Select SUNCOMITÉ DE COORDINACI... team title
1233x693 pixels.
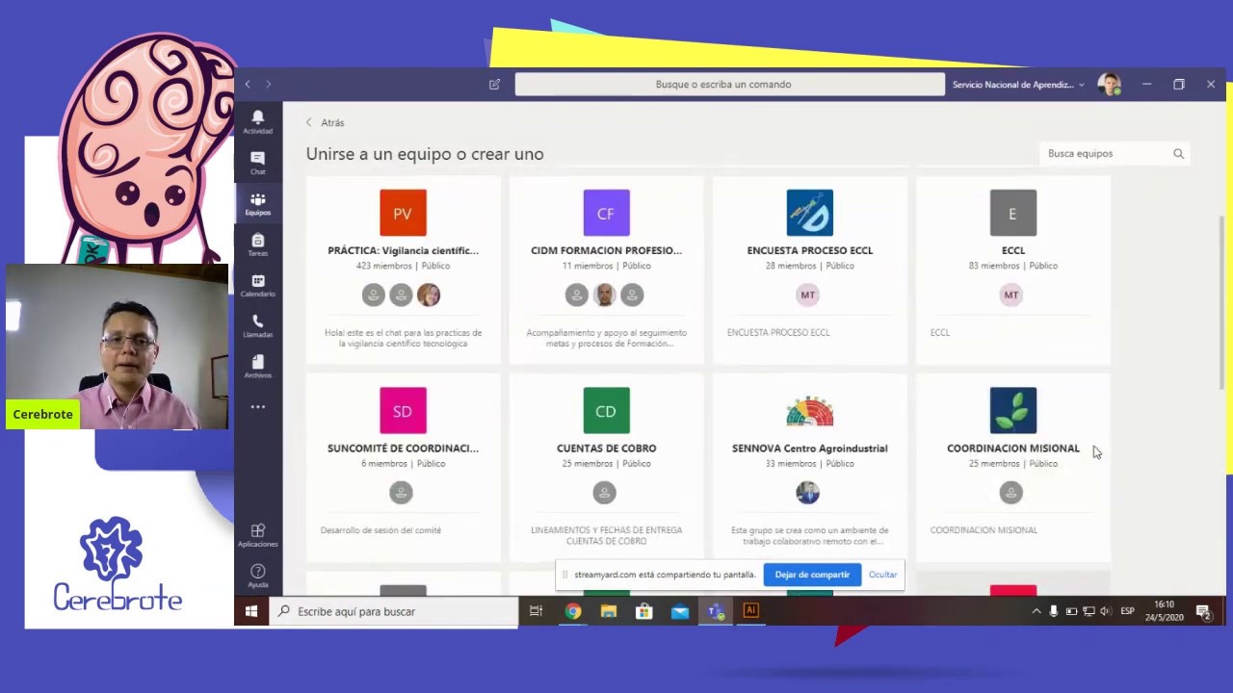point(403,449)
